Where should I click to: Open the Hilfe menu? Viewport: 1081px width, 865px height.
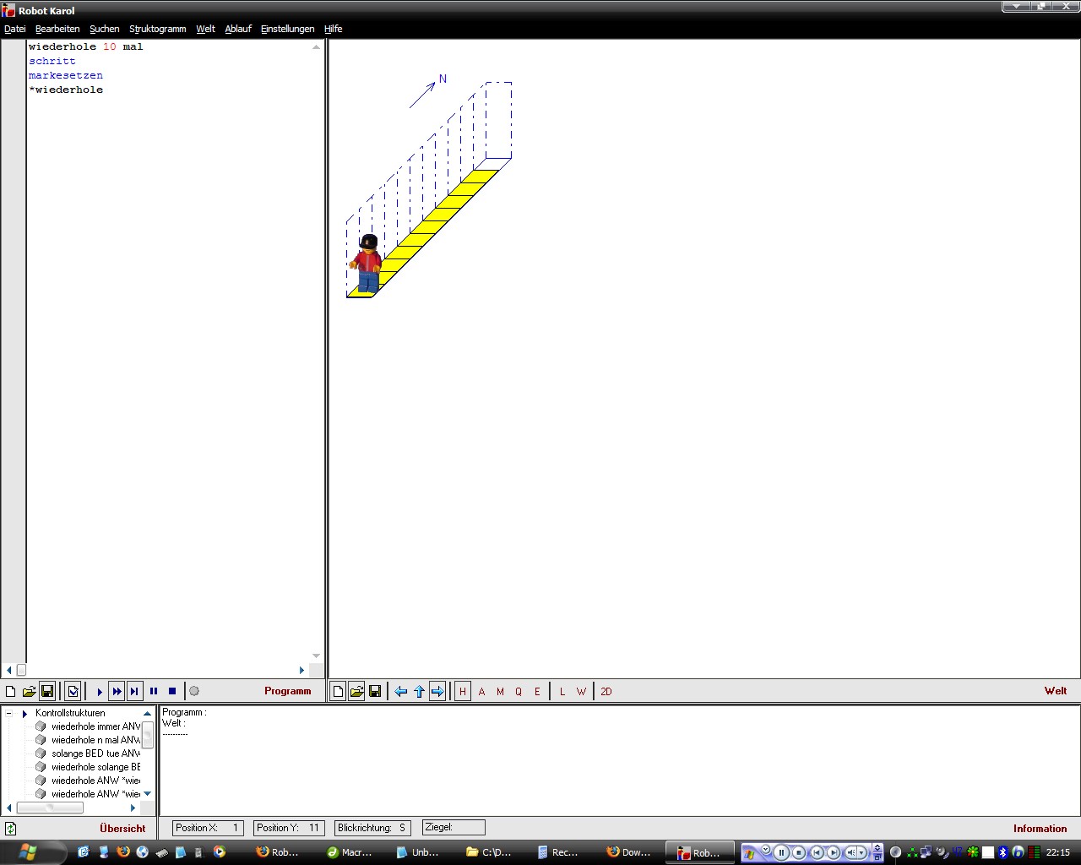334,29
